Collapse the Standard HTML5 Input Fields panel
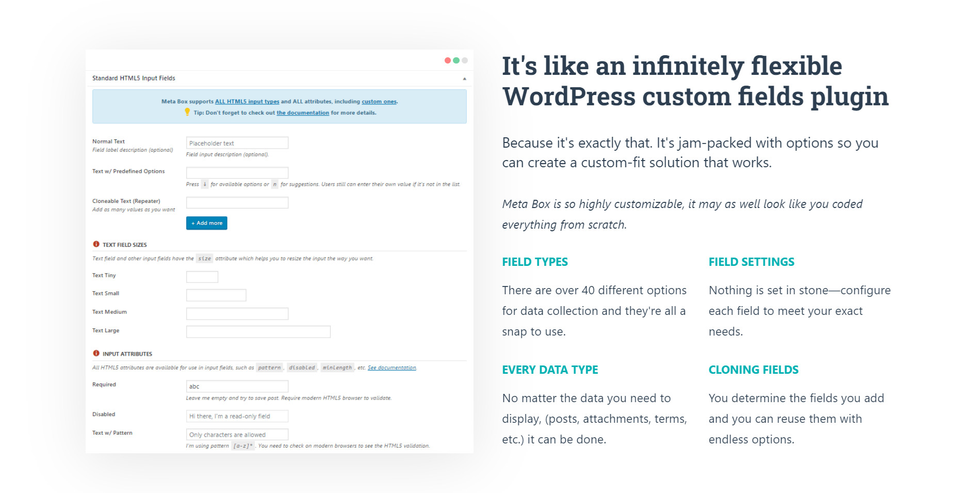Screen dimensions: 978x493 pos(464,78)
